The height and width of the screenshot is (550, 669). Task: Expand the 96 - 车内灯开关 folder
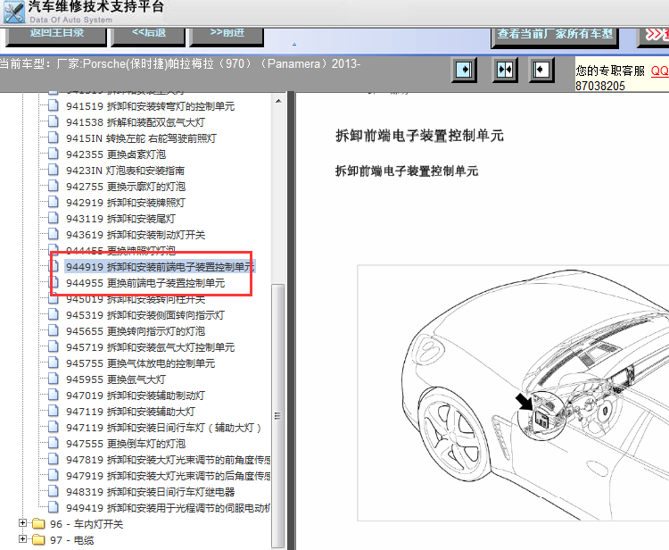point(22,523)
